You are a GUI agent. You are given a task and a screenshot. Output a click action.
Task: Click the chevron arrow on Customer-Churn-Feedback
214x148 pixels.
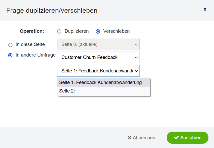(136, 57)
